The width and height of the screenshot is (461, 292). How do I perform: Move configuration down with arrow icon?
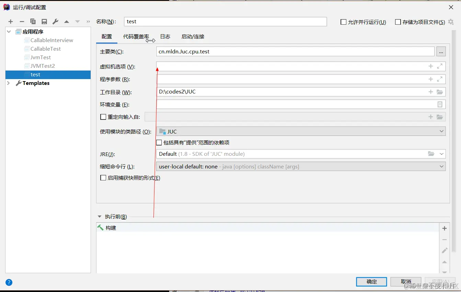point(78,22)
